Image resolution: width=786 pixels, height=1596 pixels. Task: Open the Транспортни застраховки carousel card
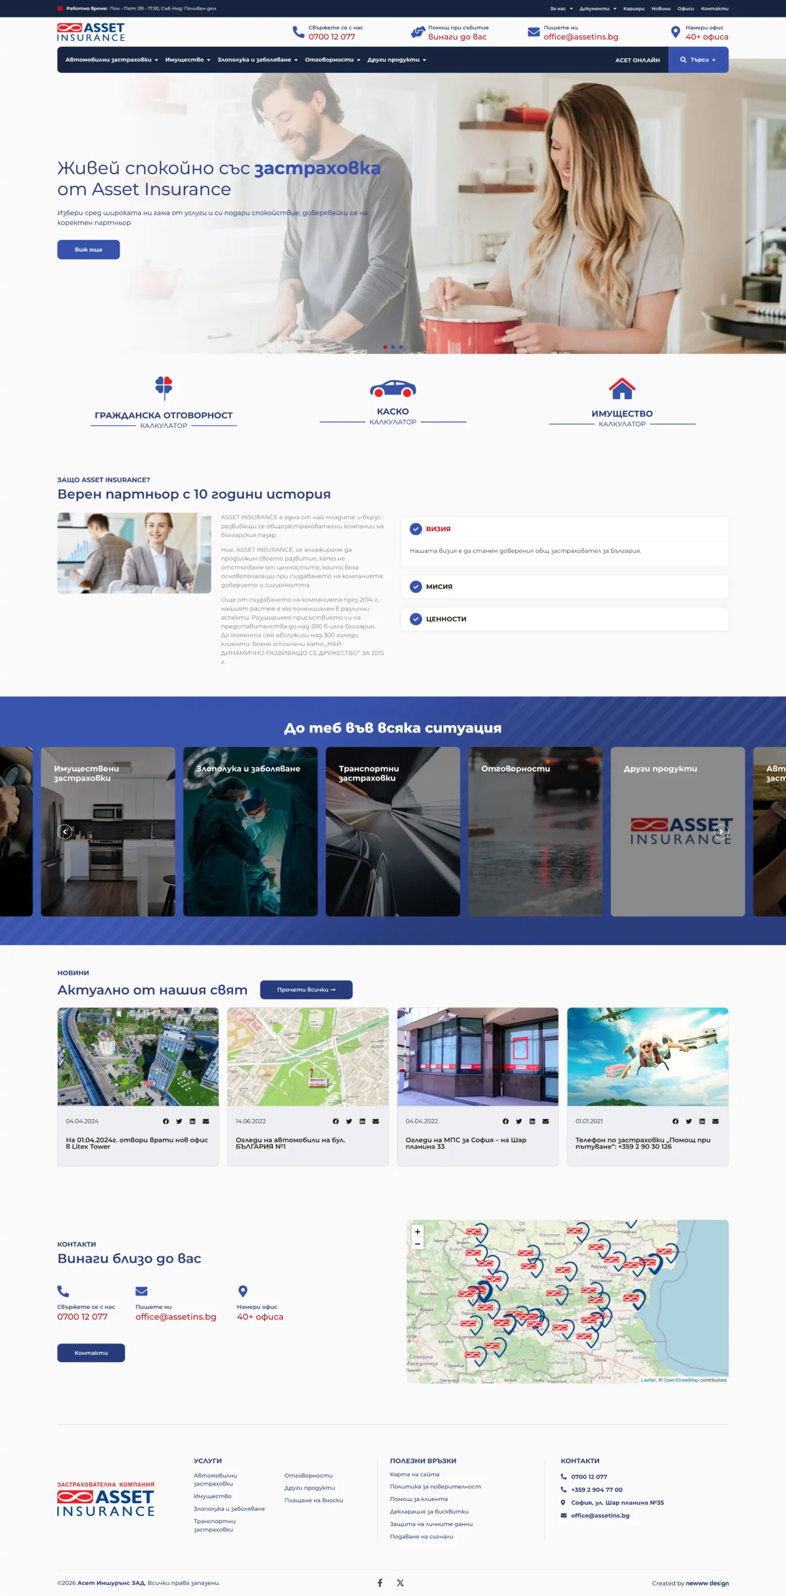coord(393,831)
